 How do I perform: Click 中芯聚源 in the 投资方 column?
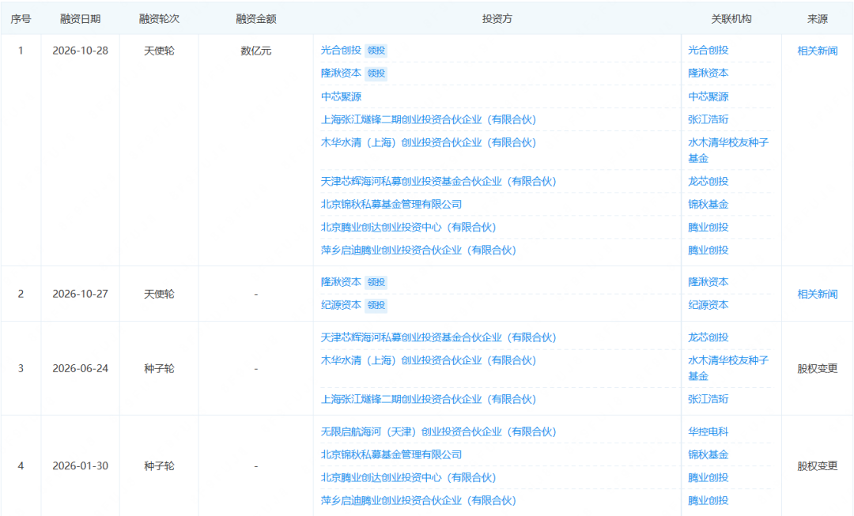(341, 96)
